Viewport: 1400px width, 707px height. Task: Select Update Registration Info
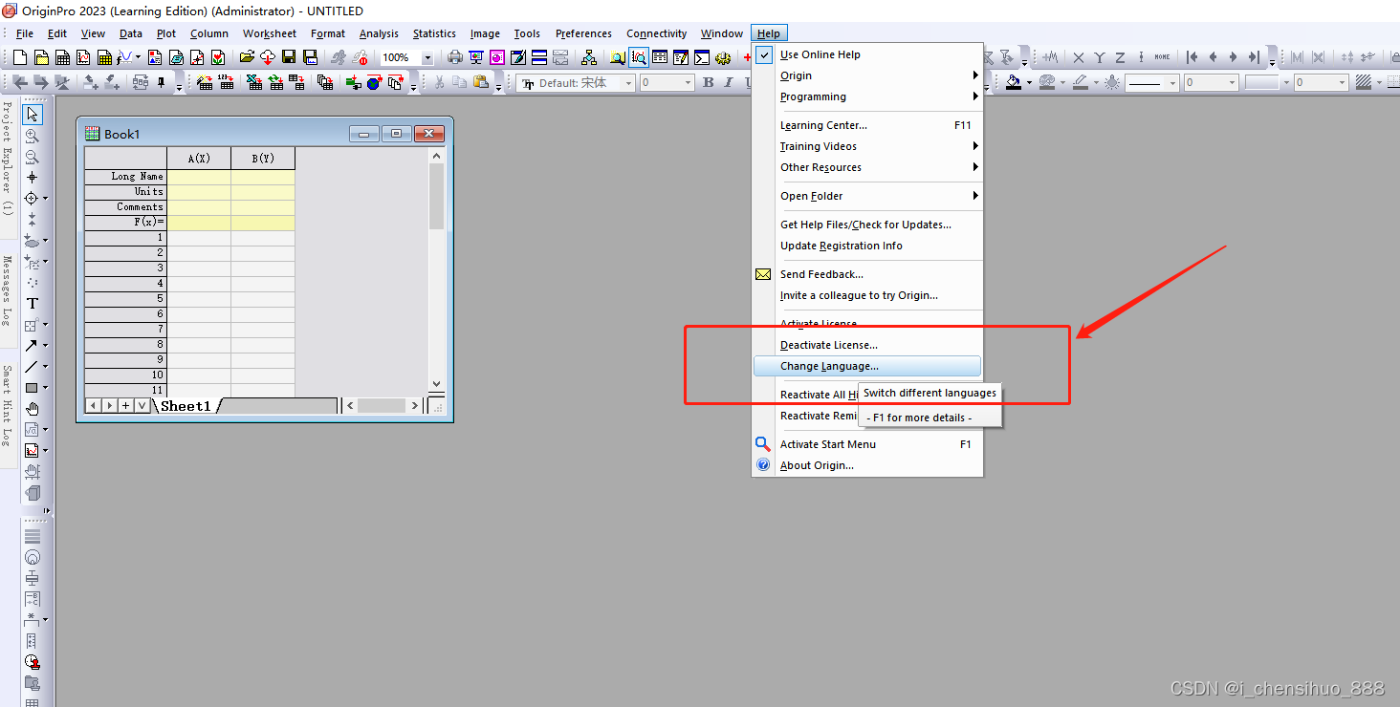(867, 246)
